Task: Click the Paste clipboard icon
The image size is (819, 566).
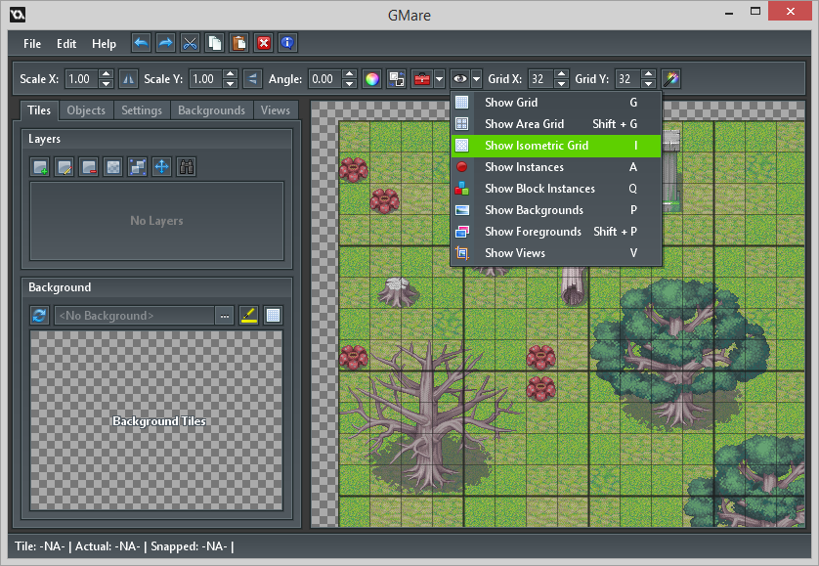Action: [239, 43]
